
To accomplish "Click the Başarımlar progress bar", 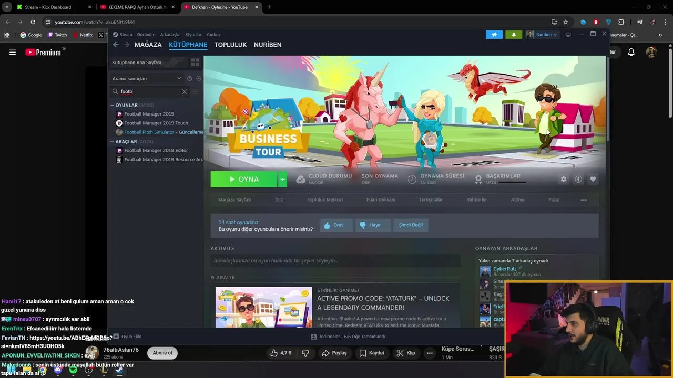I will click(512, 183).
